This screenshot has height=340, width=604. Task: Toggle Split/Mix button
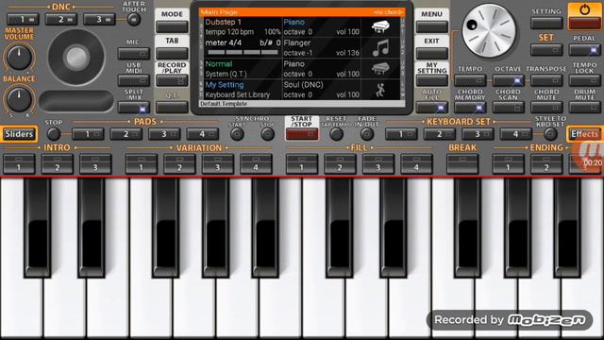[x=134, y=108]
